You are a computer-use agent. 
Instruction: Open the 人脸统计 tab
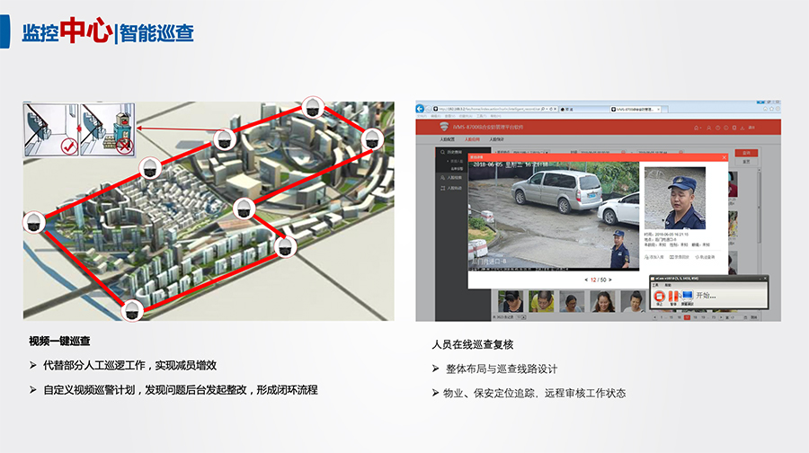pos(496,140)
